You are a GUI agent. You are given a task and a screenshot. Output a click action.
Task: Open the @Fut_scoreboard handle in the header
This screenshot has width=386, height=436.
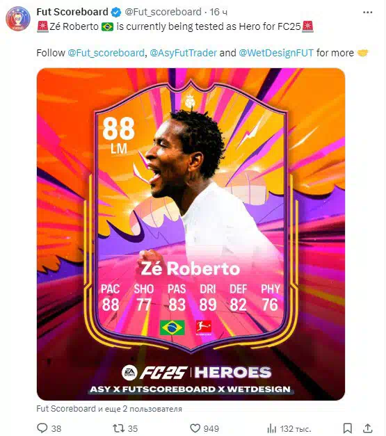coord(163,12)
